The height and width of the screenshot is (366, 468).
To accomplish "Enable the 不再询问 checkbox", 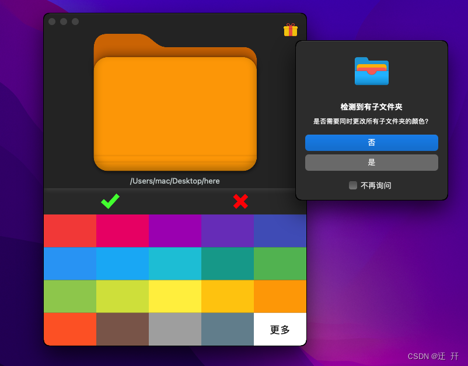I will pos(352,185).
